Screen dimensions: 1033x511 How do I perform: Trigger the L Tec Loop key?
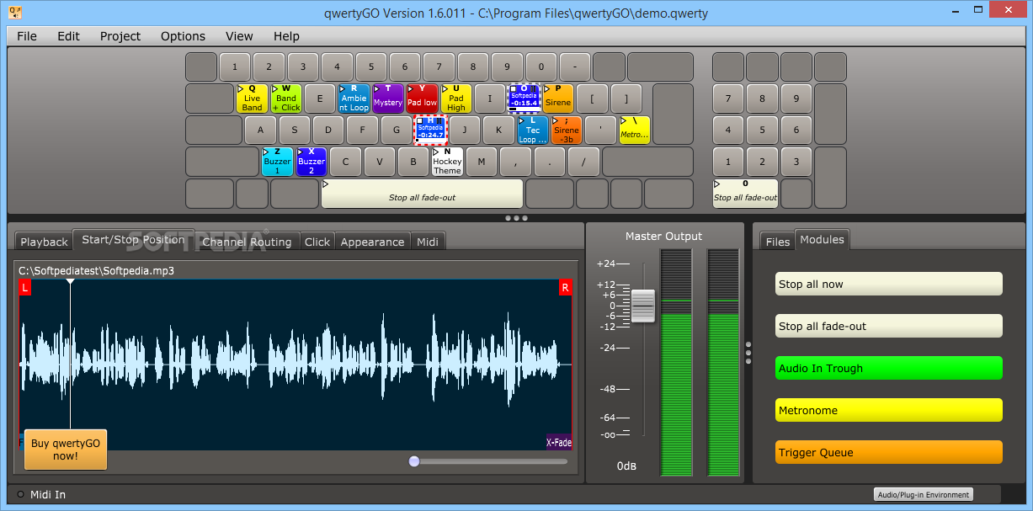coord(533,130)
